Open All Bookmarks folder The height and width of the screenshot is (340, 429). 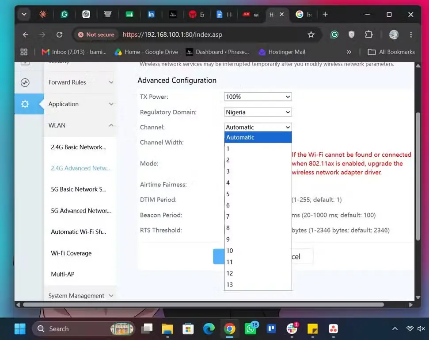391,52
